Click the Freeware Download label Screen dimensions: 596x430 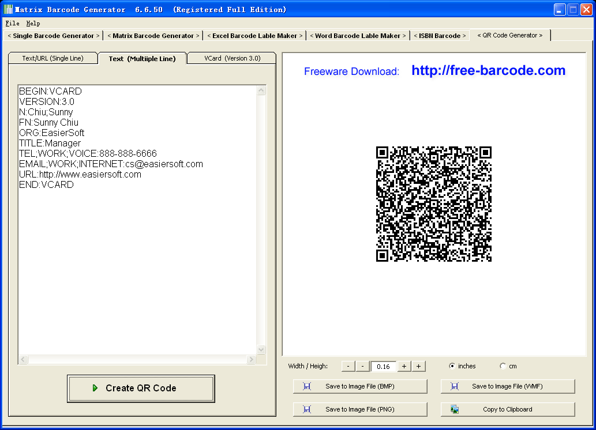[351, 71]
